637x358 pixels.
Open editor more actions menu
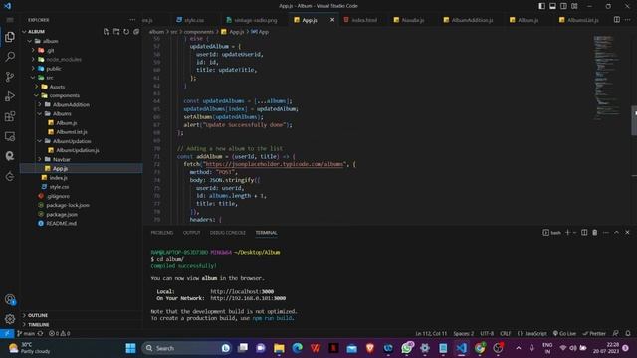coord(628,20)
